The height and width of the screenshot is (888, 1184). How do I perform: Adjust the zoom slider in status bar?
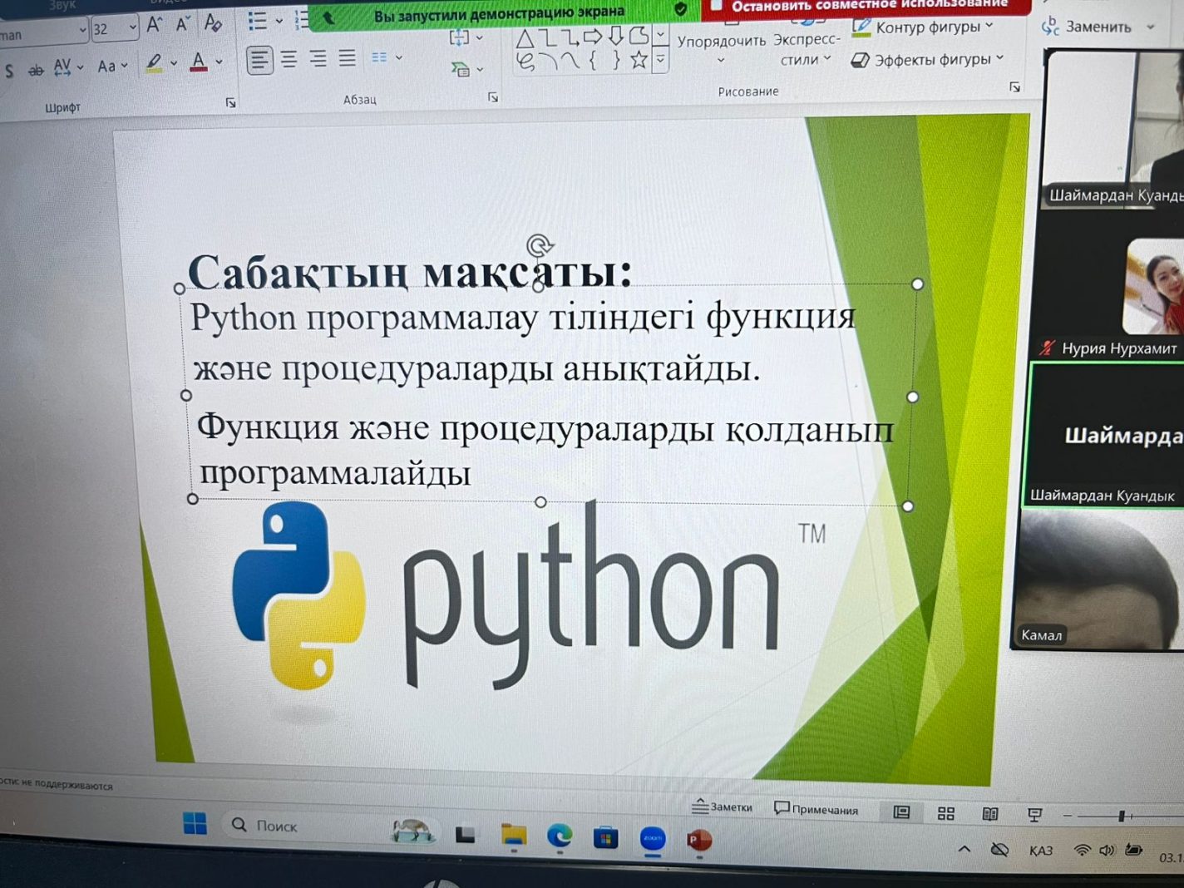(1121, 816)
